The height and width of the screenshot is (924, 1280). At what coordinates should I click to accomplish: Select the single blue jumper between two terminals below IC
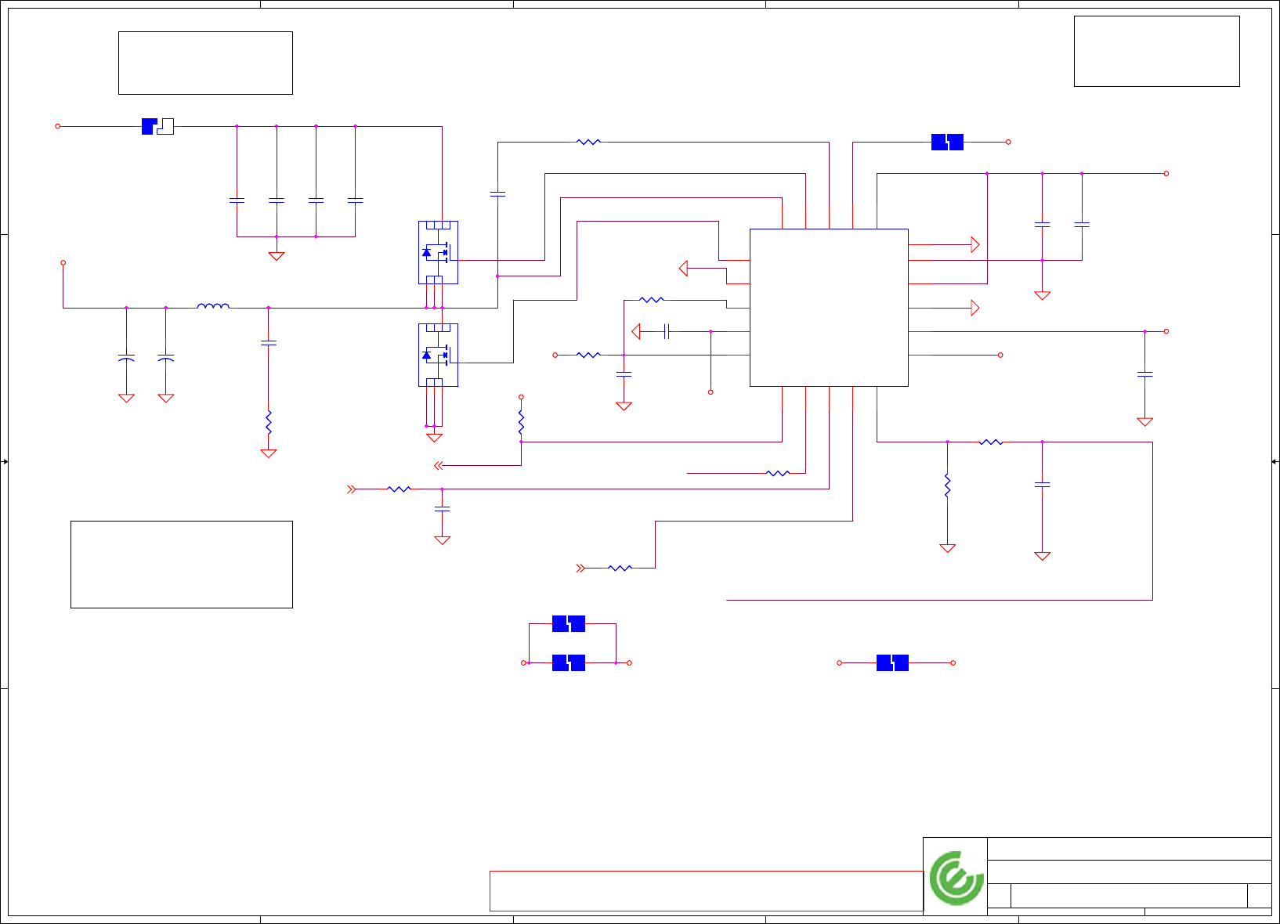coord(892,663)
